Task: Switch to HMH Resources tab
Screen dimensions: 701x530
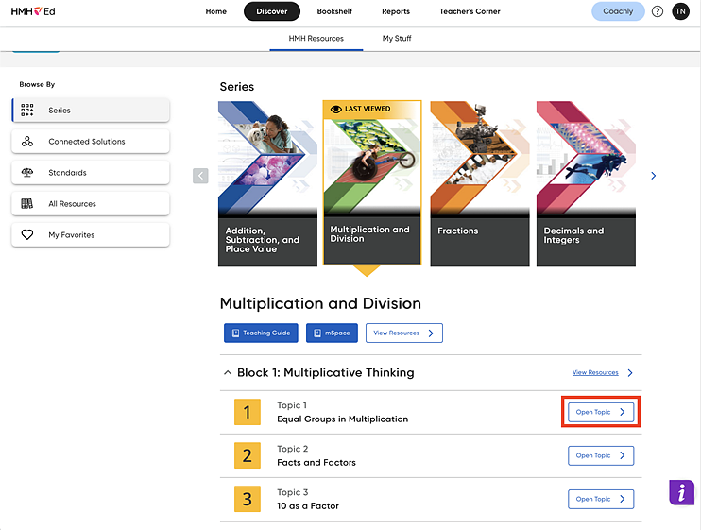Action: (x=316, y=39)
